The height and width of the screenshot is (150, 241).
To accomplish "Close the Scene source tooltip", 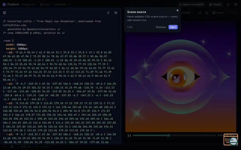I will (177, 10).
